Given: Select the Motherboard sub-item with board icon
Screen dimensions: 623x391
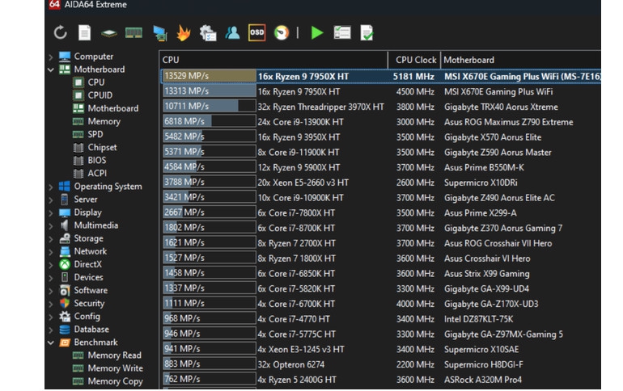Looking at the screenshot, I should pyautogui.click(x=113, y=108).
